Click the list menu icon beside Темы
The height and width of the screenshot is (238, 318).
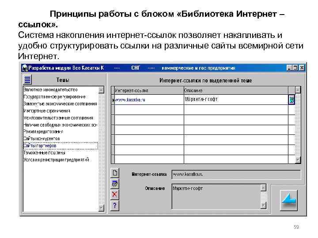27,79
